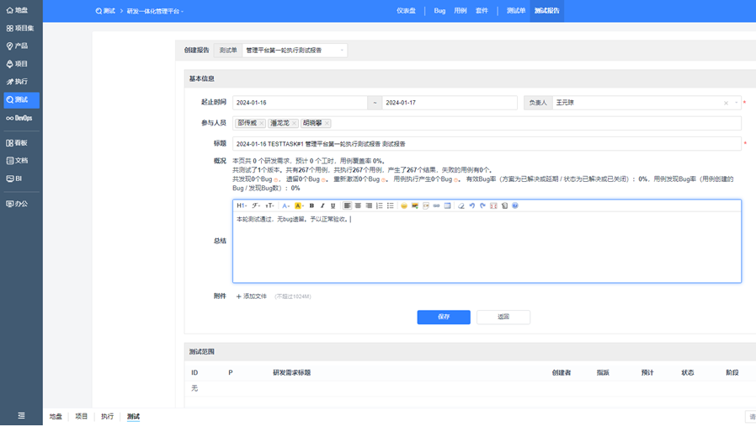
Task: Toggle italic in the editor toolbar
Action: [x=322, y=205]
